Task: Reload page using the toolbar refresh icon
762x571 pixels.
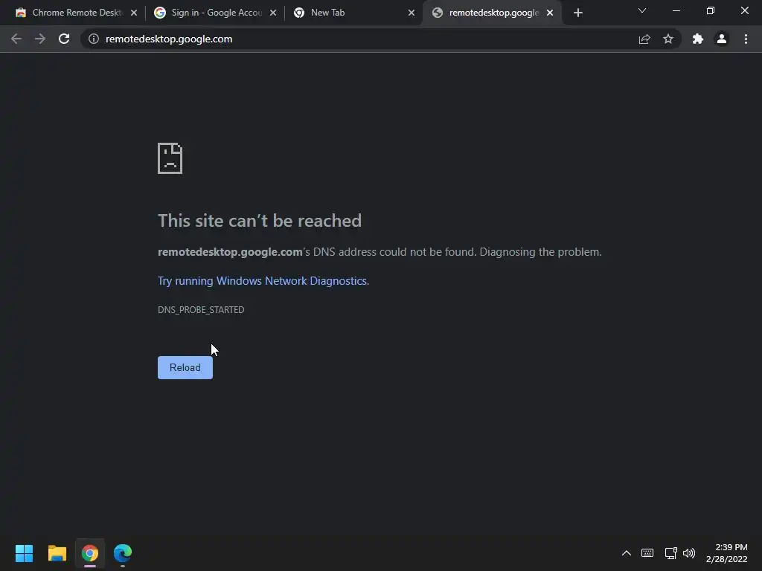Action: click(64, 39)
